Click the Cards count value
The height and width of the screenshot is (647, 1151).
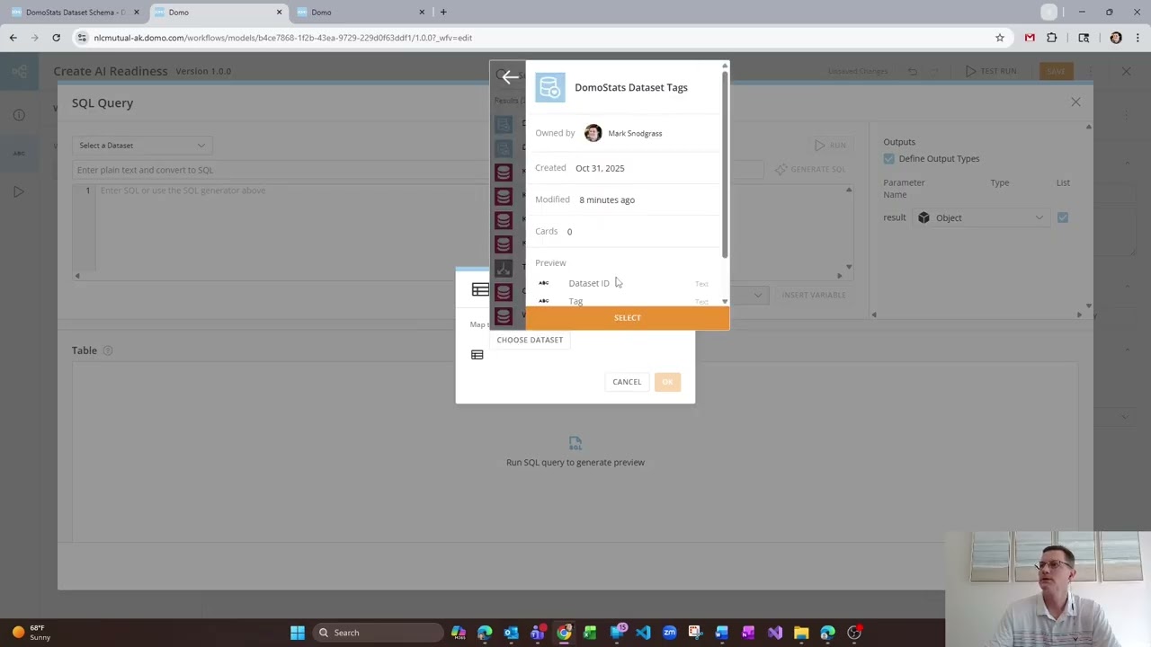(569, 232)
